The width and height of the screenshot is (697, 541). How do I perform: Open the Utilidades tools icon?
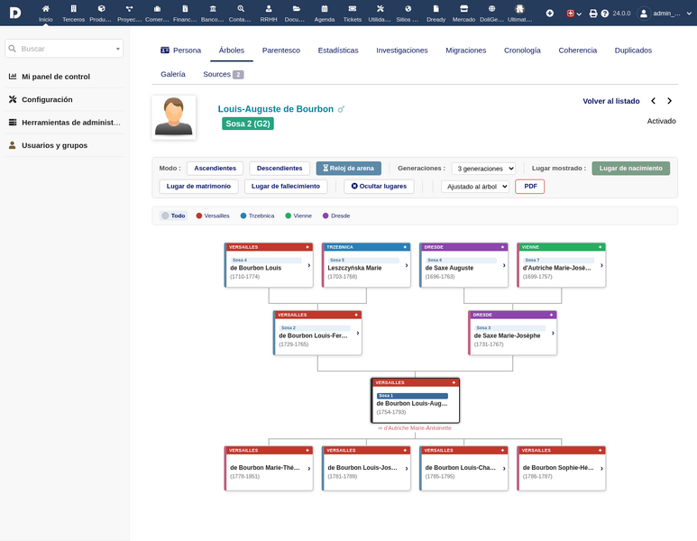pyautogui.click(x=381, y=8)
